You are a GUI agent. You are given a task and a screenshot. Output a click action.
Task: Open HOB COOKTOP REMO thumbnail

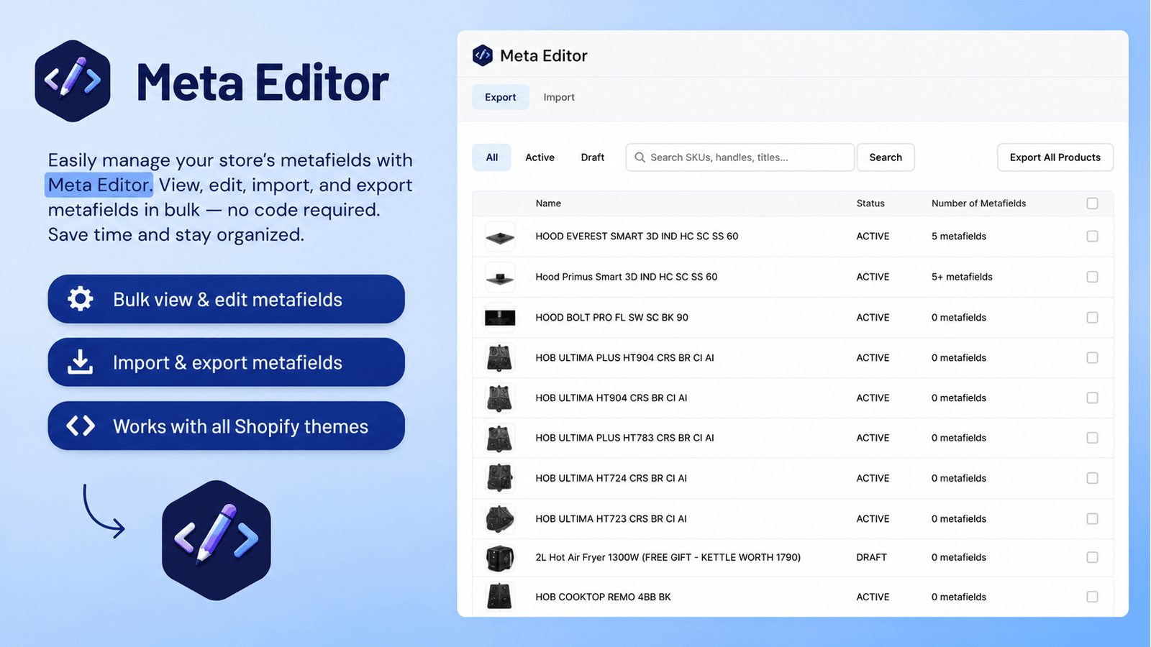point(500,597)
